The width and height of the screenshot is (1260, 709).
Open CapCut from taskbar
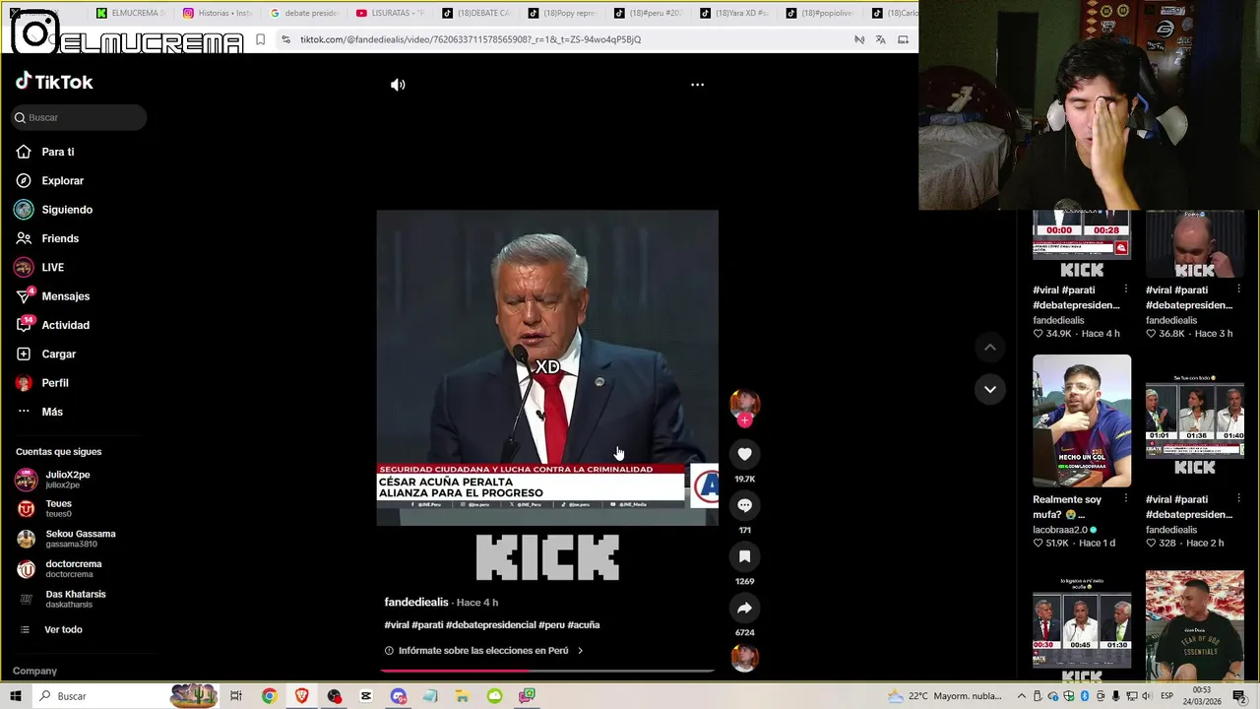366,696
